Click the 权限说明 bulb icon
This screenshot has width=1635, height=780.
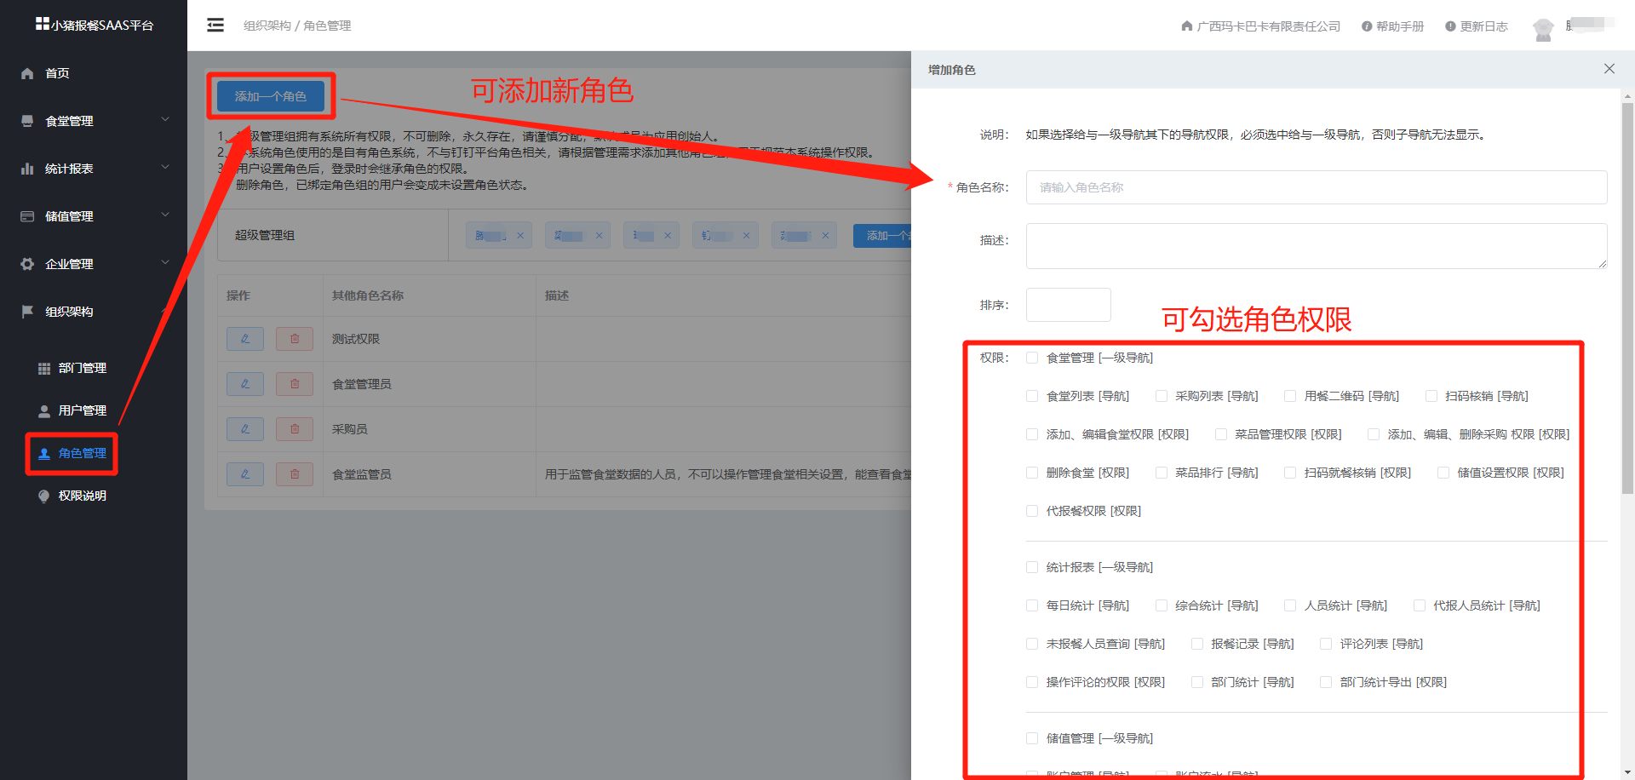click(44, 496)
